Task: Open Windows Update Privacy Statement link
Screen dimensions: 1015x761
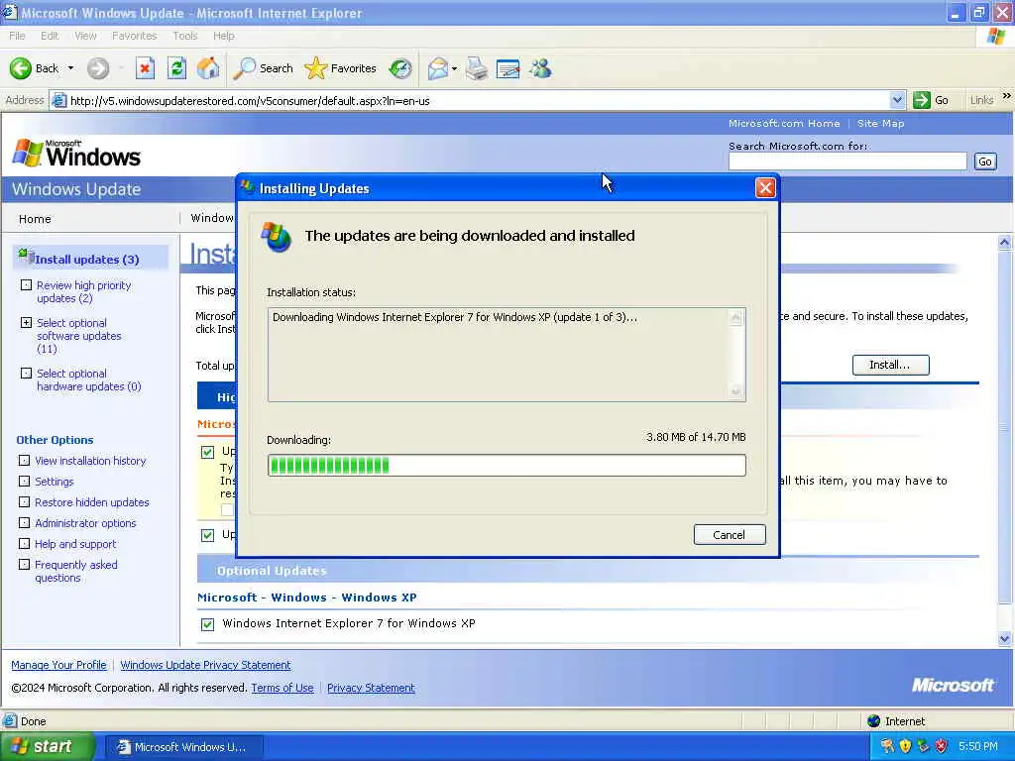Action: point(205,665)
